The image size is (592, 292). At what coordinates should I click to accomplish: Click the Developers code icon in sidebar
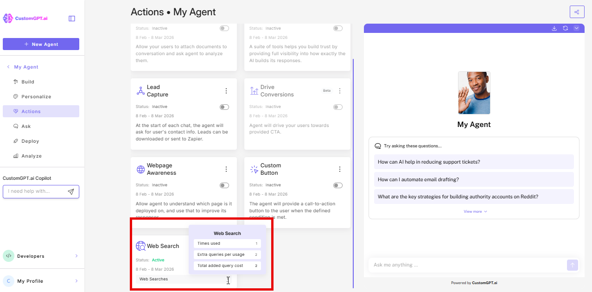tap(8, 255)
